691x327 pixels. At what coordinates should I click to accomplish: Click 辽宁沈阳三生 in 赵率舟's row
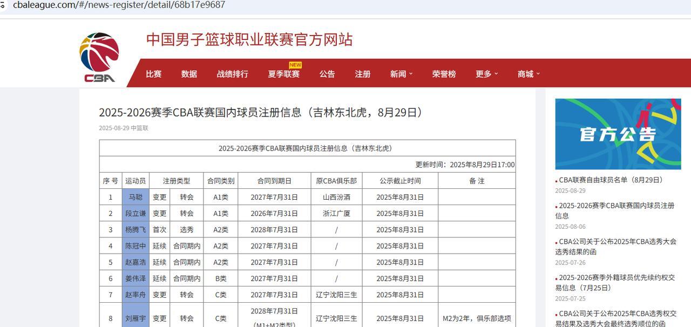[336, 295]
